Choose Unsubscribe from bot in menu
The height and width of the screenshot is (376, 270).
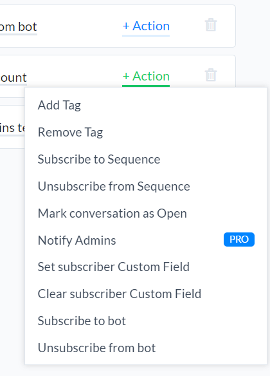point(146,348)
